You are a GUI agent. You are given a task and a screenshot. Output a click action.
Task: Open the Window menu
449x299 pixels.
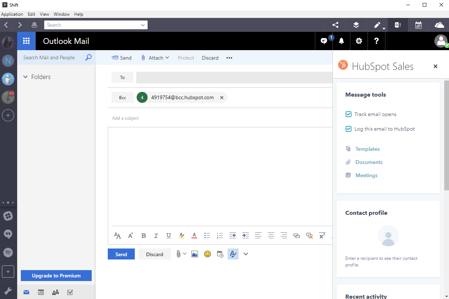click(62, 14)
